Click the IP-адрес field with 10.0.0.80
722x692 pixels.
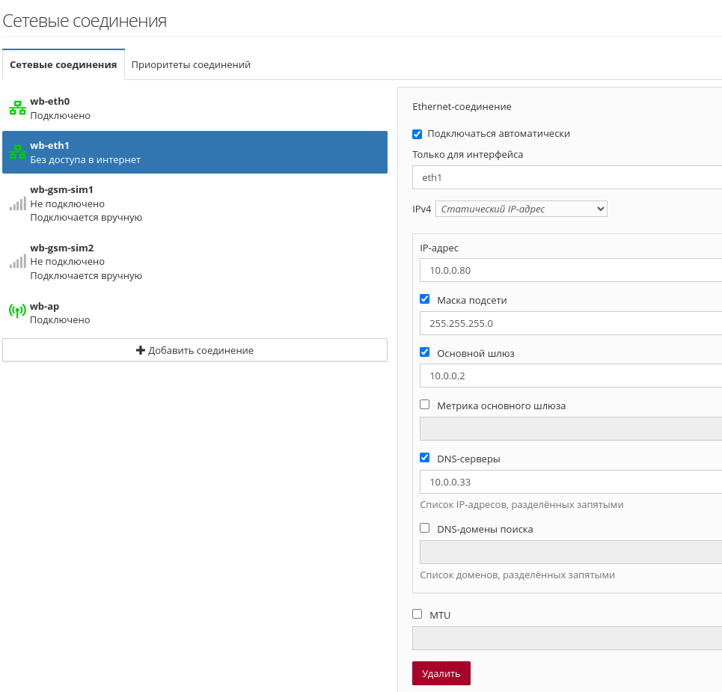[x=571, y=270]
